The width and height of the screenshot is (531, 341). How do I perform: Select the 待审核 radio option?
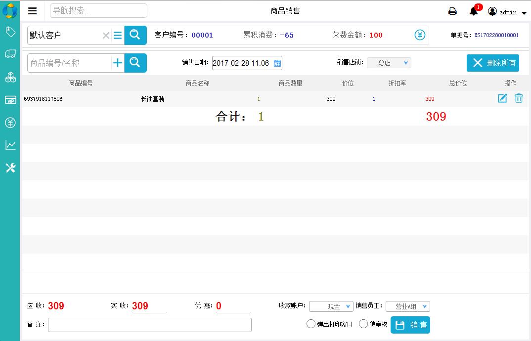point(363,324)
